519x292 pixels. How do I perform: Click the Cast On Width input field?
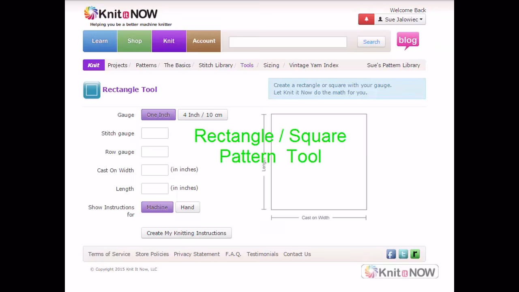click(155, 170)
